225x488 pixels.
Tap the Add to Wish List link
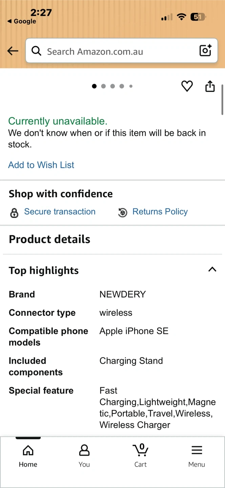pyautogui.click(x=41, y=165)
